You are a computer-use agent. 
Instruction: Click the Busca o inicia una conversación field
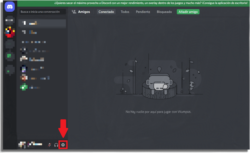[42, 11]
